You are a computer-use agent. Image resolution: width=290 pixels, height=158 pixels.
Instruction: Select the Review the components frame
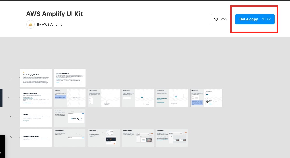tap(138, 138)
